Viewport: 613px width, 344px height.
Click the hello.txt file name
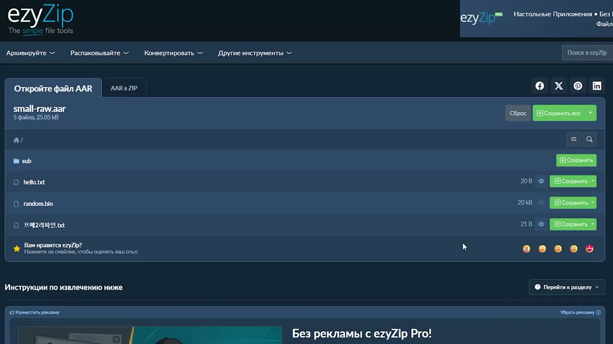pos(34,182)
